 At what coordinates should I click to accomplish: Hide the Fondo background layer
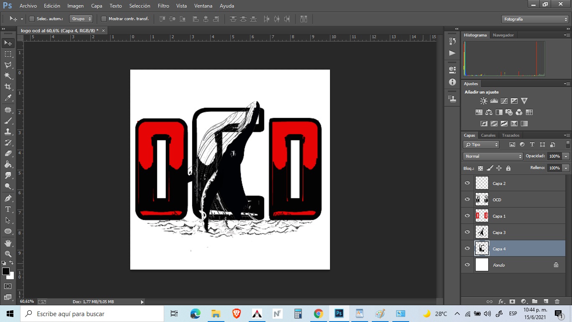[x=467, y=265]
